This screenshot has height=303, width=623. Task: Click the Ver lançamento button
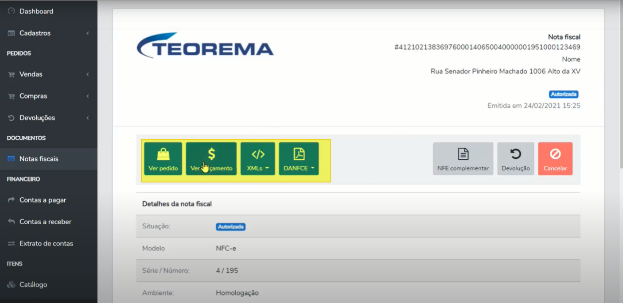click(211, 159)
